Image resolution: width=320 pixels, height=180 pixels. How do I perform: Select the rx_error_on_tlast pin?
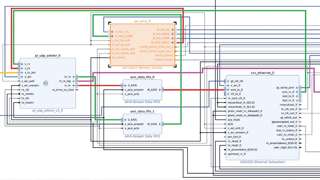point(63,90)
